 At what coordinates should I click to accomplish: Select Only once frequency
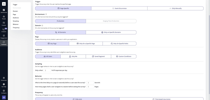77,99
